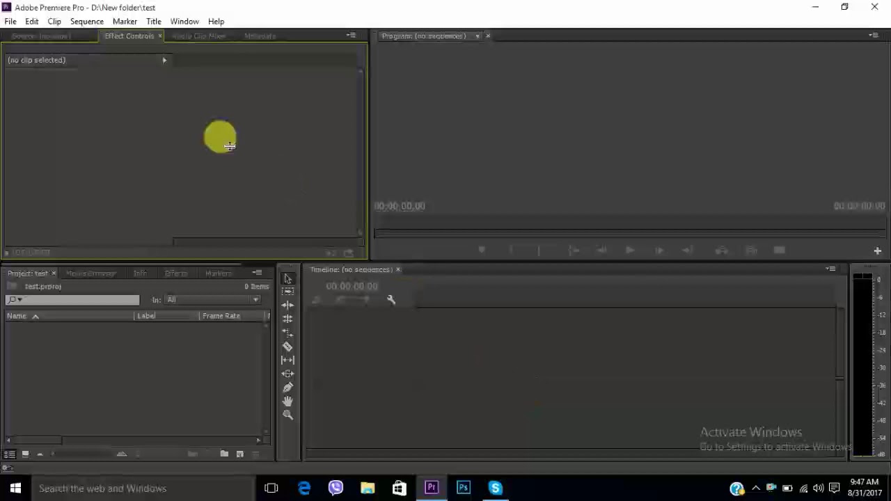Switch to Source monitor tab
The width and height of the screenshot is (891, 501).
tap(41, 36)
